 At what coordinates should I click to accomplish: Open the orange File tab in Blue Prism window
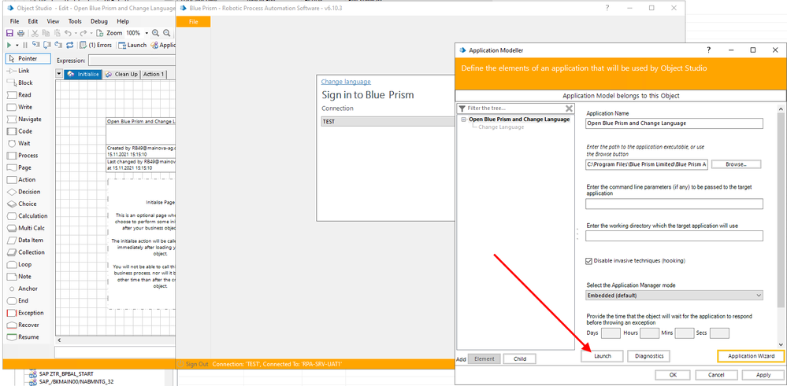point(193,21)
